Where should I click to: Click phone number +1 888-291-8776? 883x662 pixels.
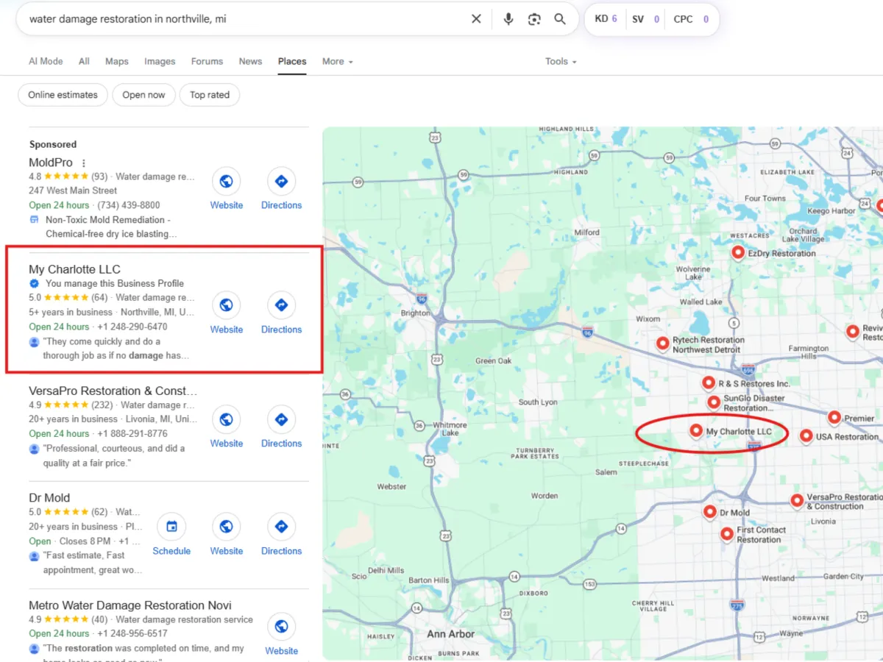point(132,433)
